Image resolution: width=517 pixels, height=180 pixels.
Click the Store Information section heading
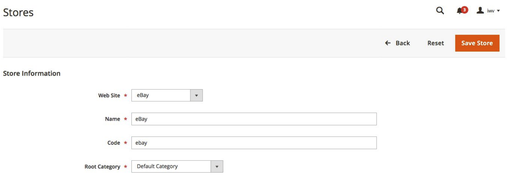tap(31, 73)
